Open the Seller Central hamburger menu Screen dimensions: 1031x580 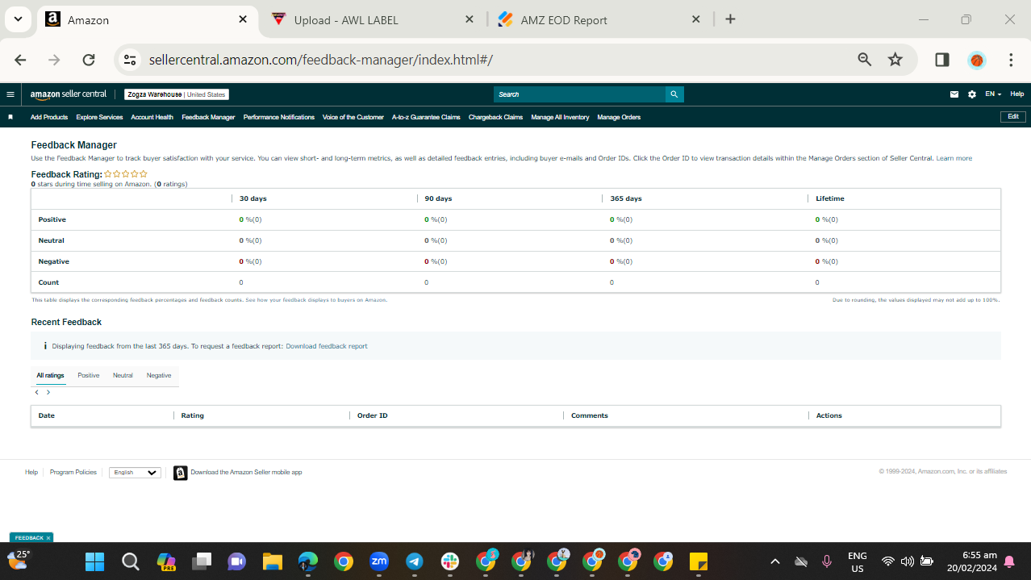pyautogui.click(x=10, y=94)
